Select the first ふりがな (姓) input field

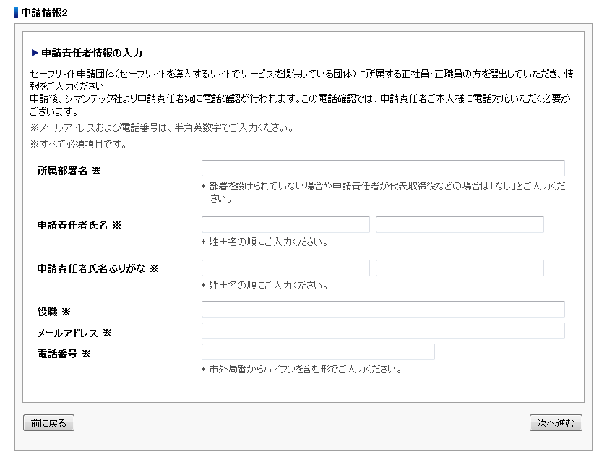pyautogui.click(x=285, y=268)
